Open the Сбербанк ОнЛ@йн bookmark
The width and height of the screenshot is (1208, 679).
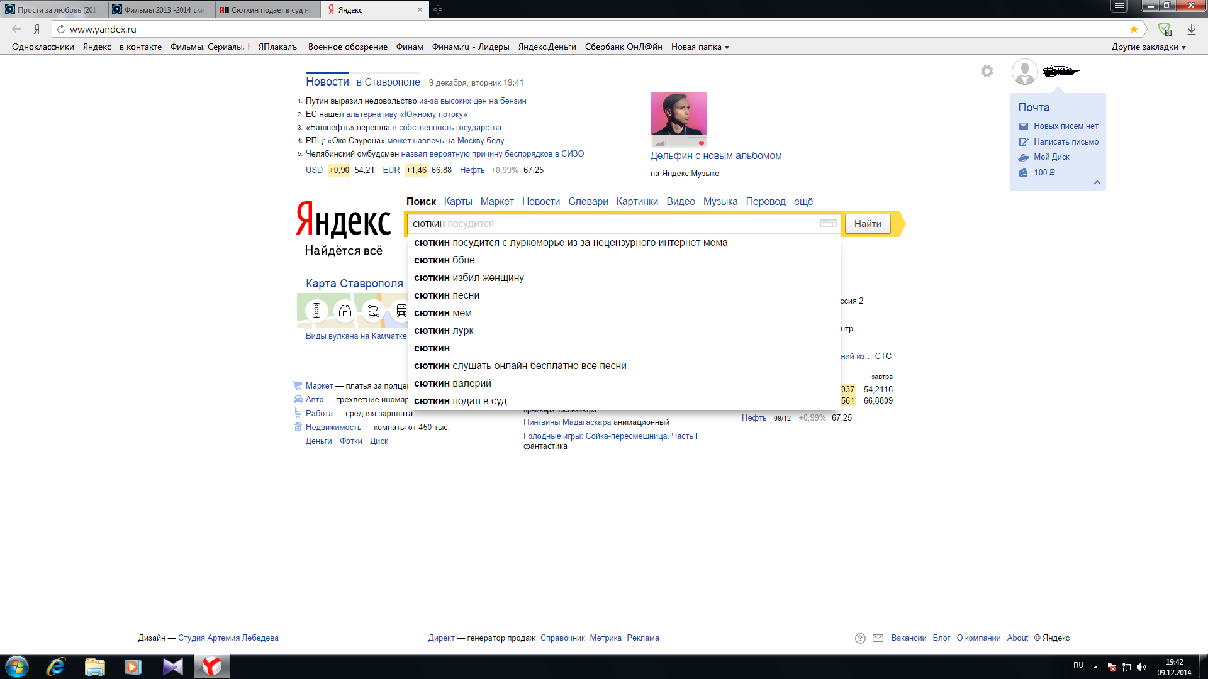[x=624, y=47]
